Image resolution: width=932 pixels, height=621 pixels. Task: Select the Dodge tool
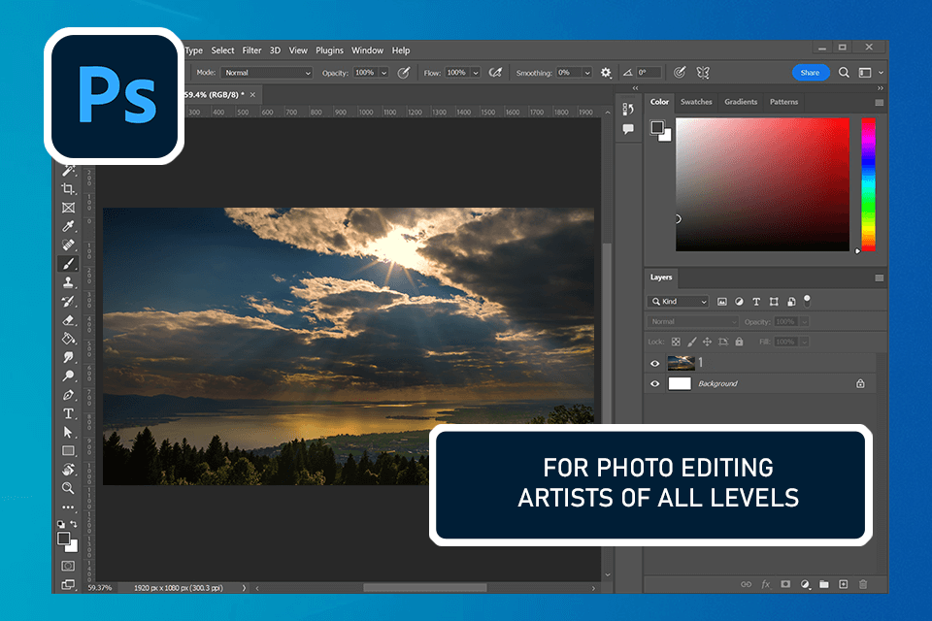point(68,376)
